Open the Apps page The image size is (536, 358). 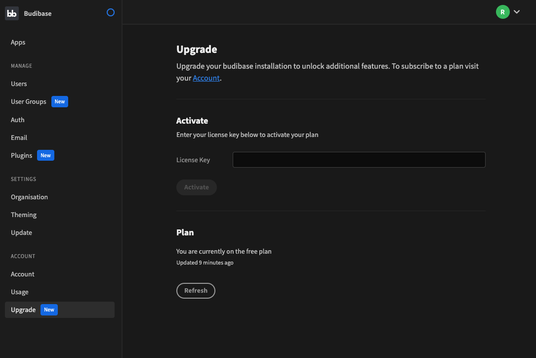pos(18,43)
